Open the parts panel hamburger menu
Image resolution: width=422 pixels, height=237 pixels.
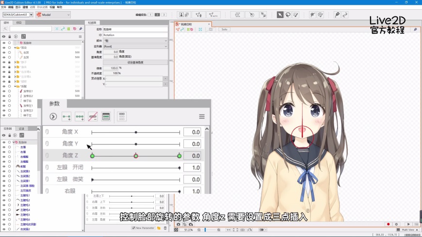tap(80, 36)
